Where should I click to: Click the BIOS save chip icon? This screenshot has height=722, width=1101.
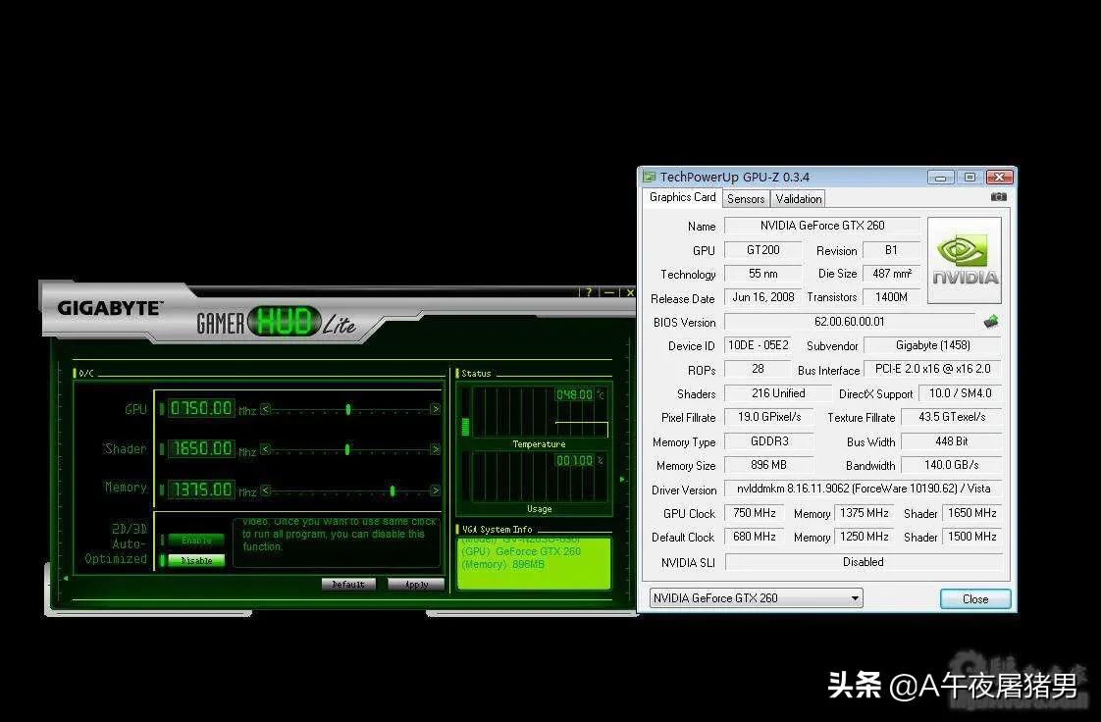(991, 322)
